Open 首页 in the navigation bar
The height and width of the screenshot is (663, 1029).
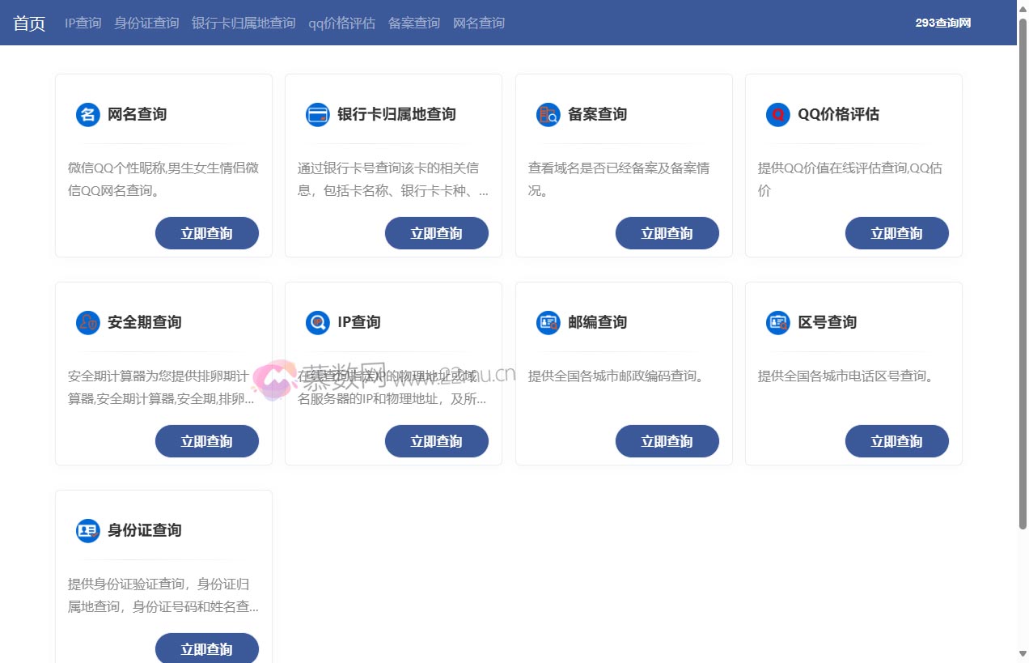(x=29, y=23)
